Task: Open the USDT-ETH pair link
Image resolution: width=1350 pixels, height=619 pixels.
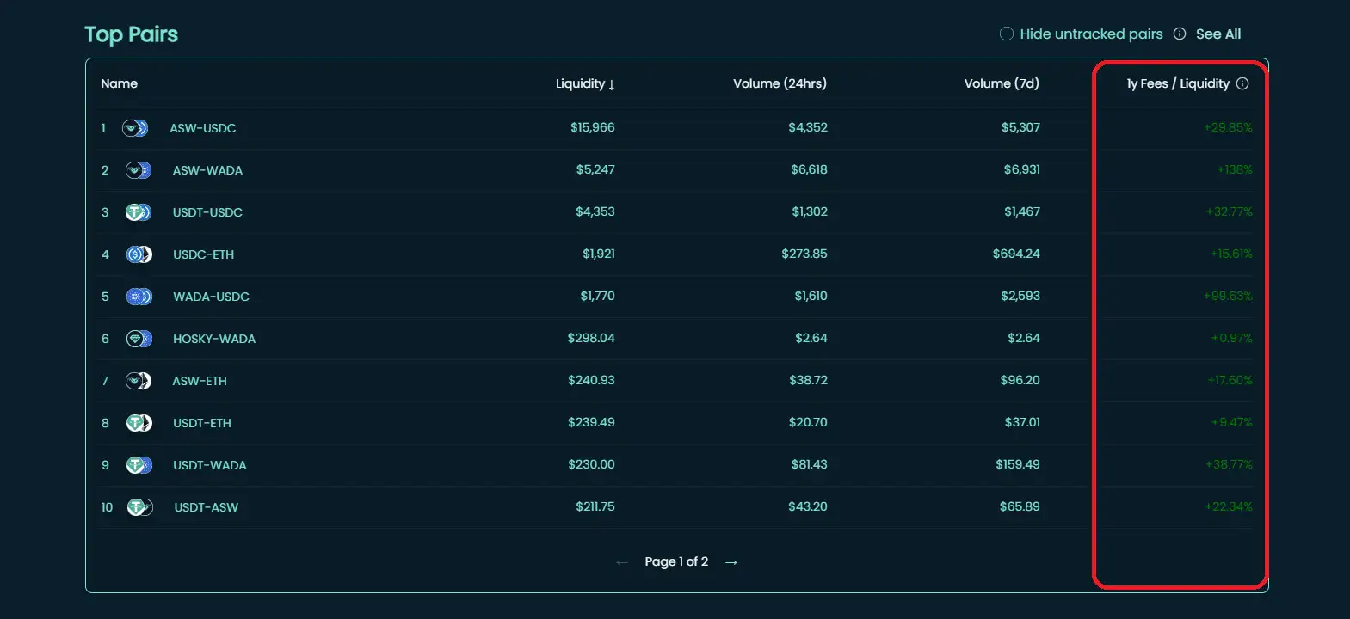Action: click(201, 423)
